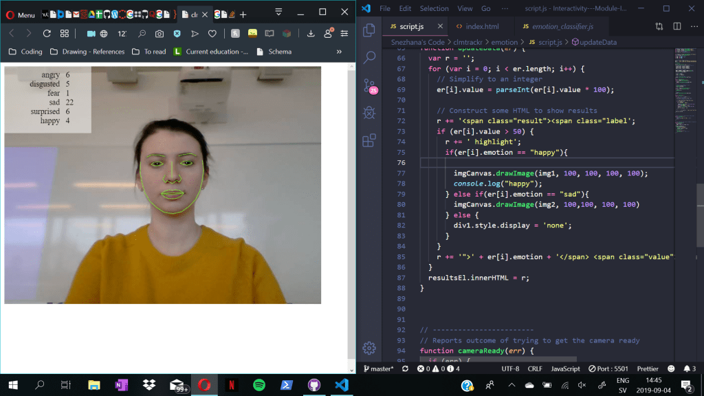
Task: Show hidden bookmarks with the chevron
Action: pyautogui.click(x=339, y=52)
